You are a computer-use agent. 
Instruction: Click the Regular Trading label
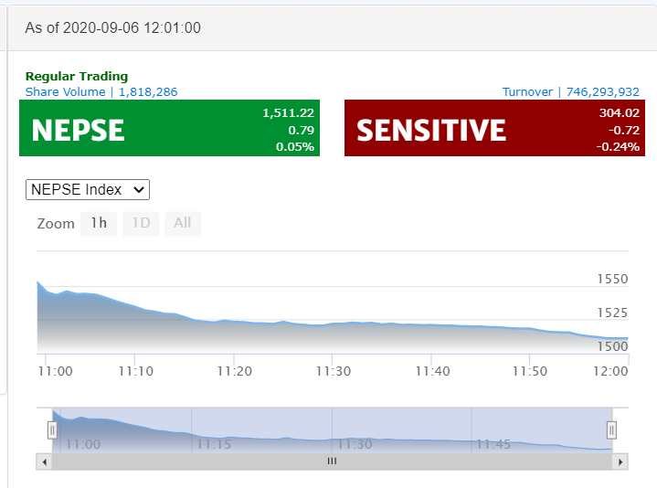point(77,76)
